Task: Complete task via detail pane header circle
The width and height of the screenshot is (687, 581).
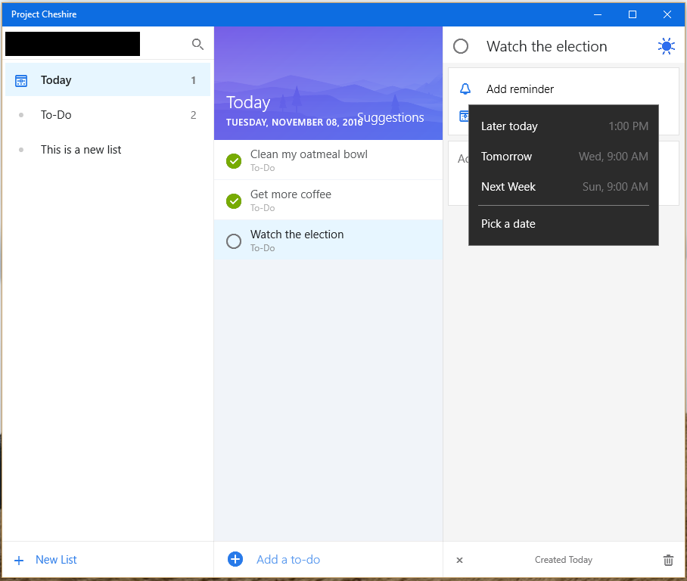Action: 461,46
